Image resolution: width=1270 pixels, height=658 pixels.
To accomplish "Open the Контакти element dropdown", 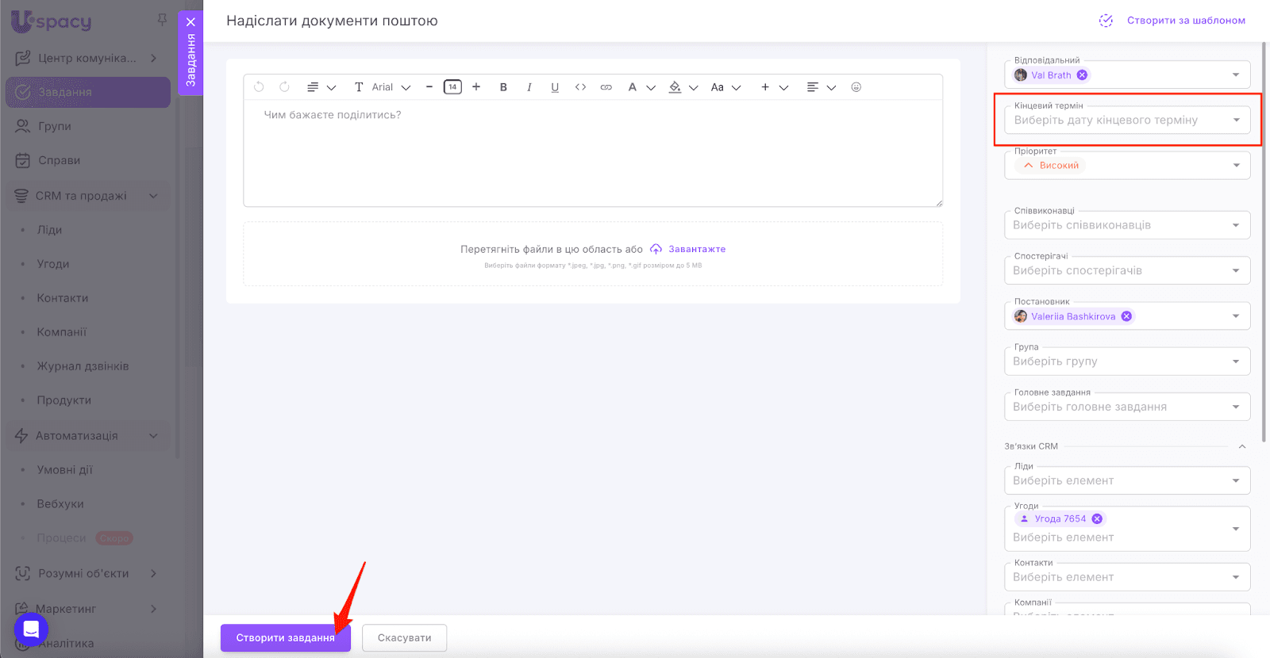I will [1127, 577].
